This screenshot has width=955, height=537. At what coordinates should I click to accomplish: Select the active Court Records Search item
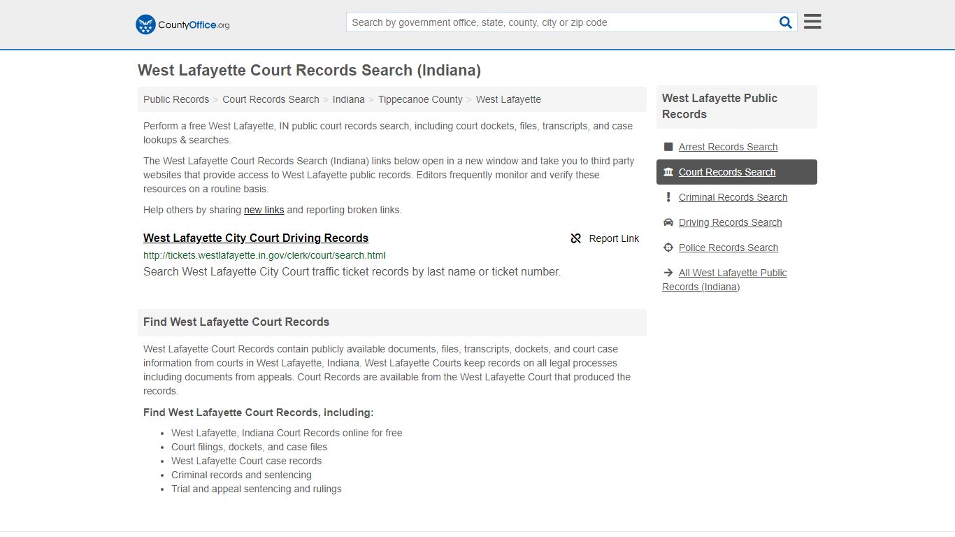coord(737,172)
